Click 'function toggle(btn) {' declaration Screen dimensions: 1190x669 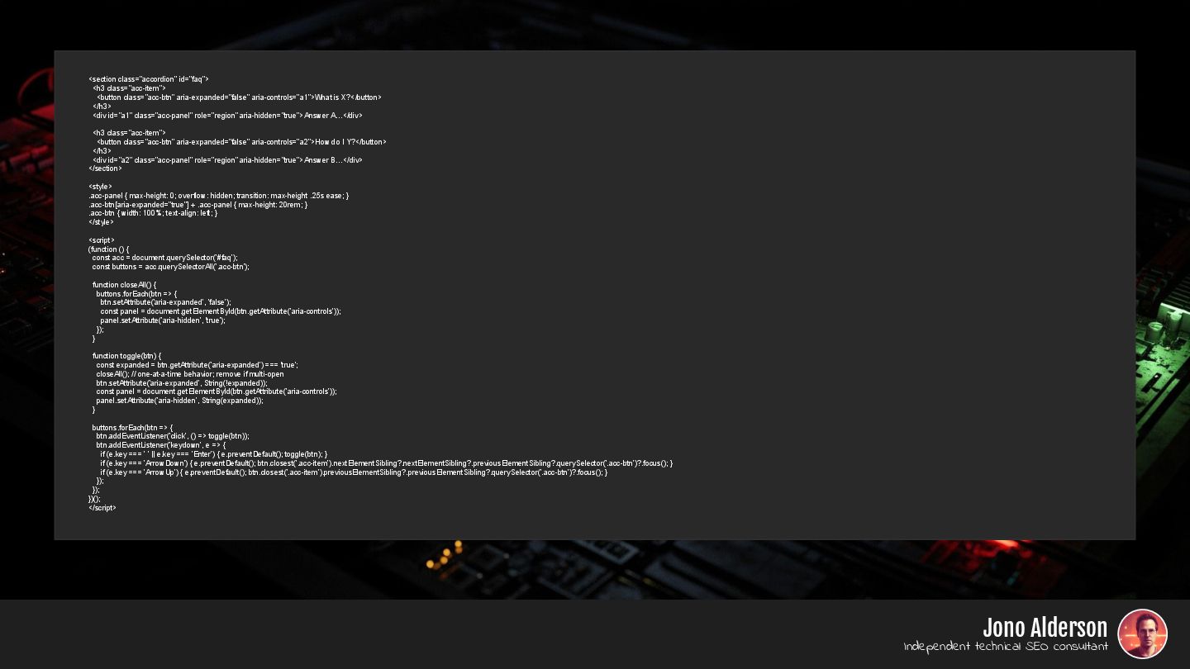tap(126, 356)
